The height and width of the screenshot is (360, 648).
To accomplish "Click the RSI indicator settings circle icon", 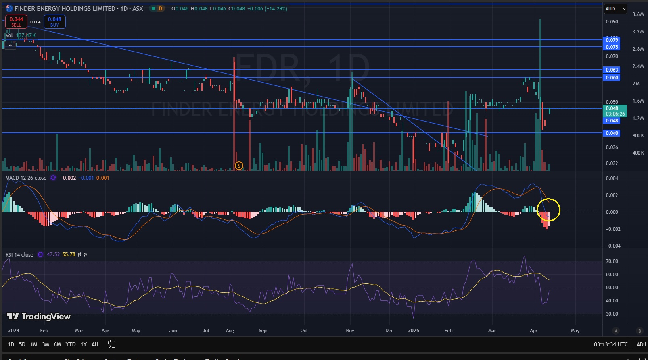I will pos(40,254).
